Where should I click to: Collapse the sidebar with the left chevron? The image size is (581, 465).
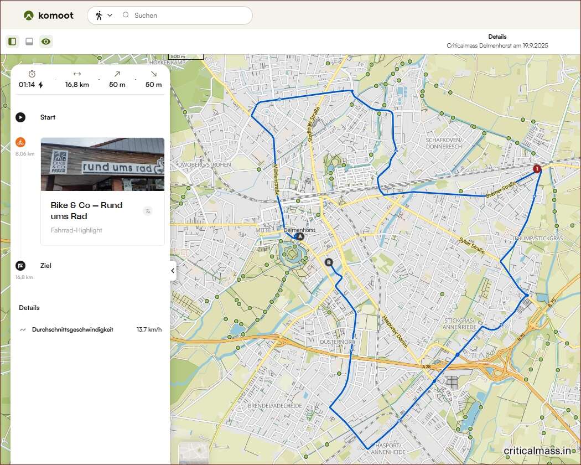click(173, 271)
